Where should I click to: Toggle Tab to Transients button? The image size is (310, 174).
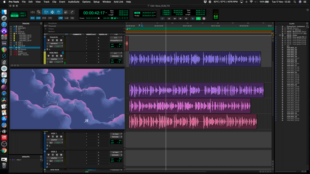(33, 18)
